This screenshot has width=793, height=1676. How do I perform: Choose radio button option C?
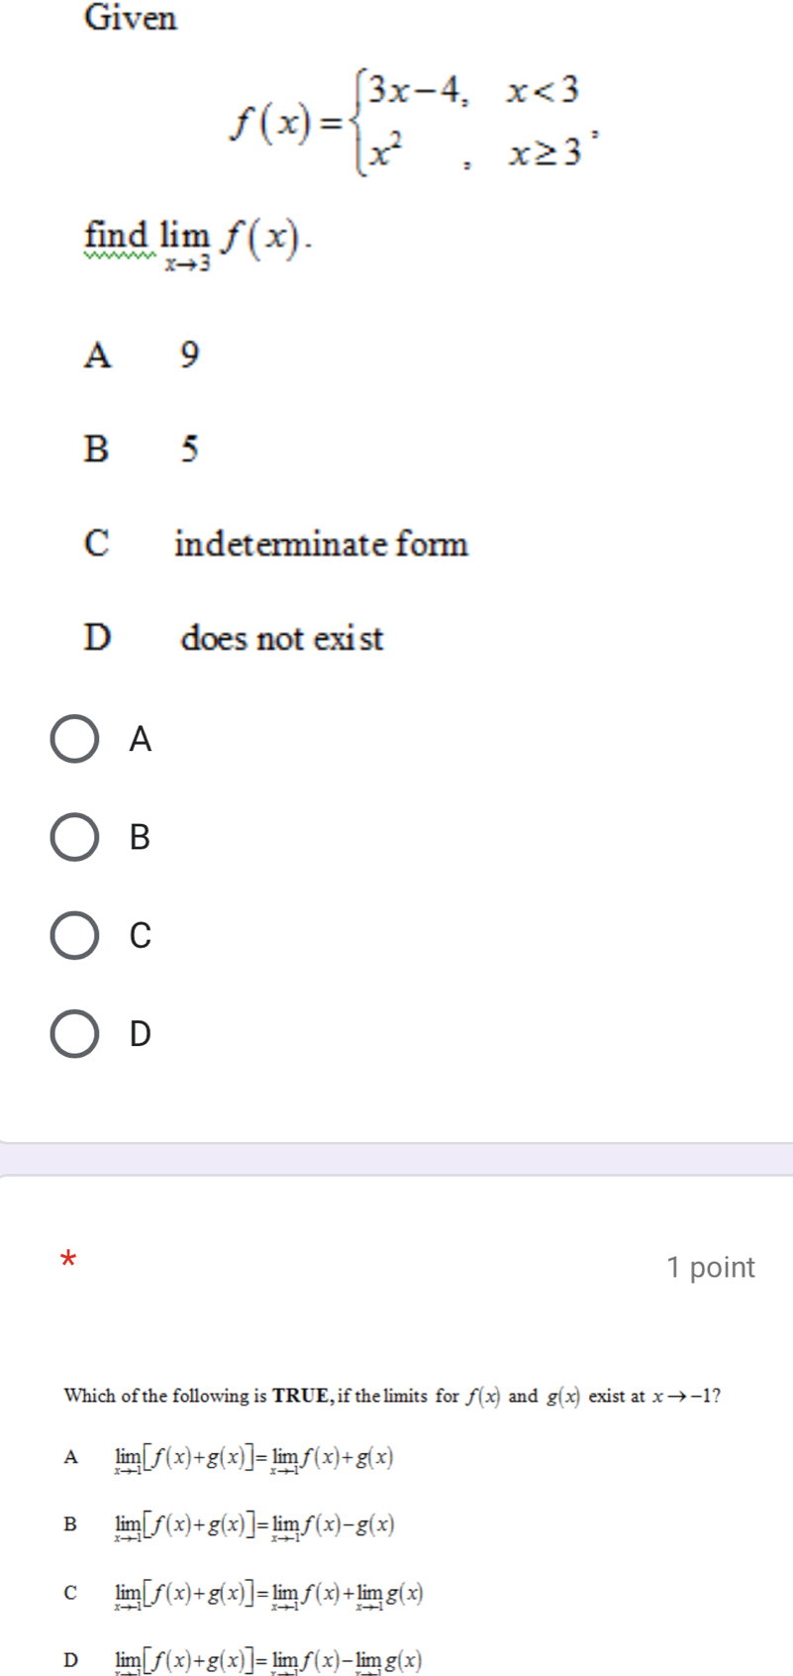pos(74,935)
